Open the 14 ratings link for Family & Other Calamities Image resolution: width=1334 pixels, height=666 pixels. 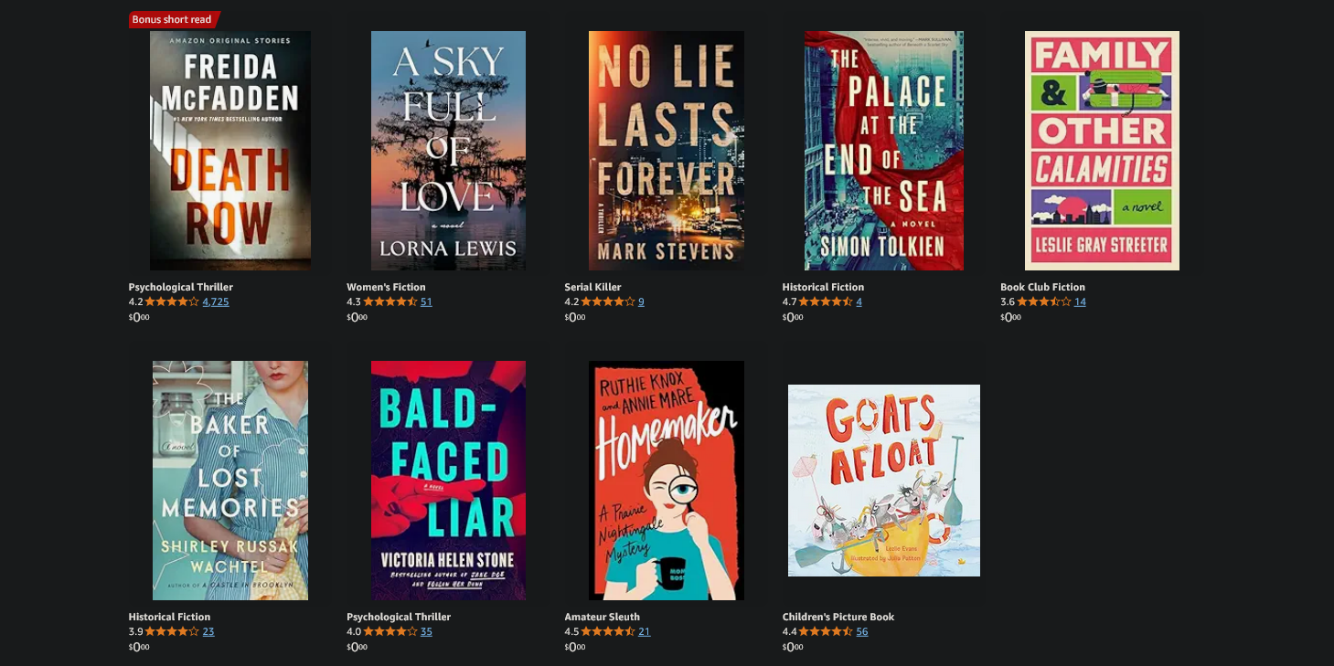1080,301
